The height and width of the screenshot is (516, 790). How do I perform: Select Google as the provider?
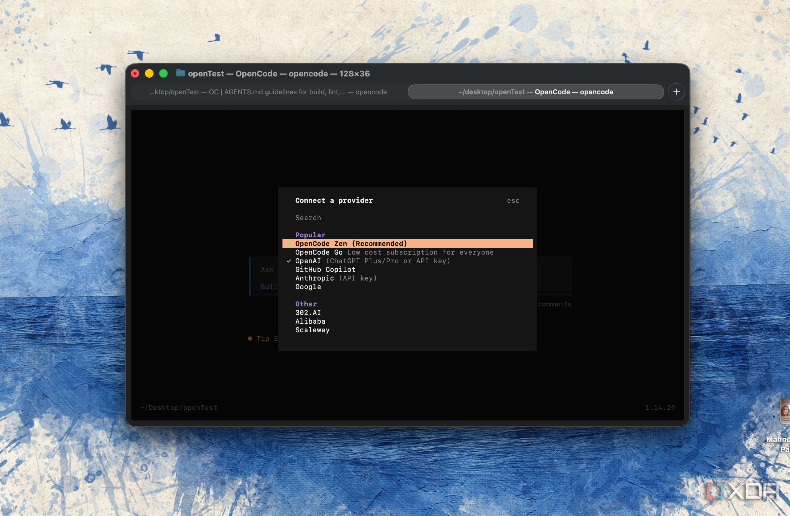(407, 287)
